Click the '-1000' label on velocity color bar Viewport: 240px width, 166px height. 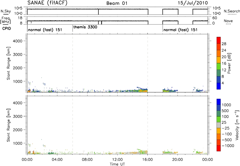[x=228, y=146]
